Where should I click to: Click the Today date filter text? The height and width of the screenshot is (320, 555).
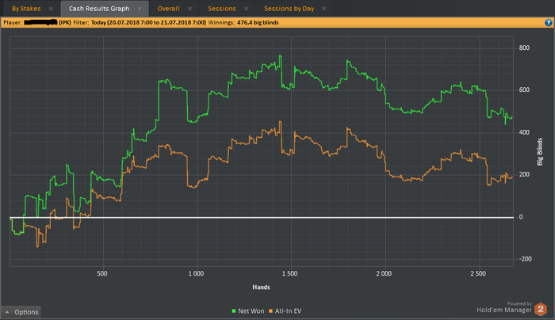point(149,23)
